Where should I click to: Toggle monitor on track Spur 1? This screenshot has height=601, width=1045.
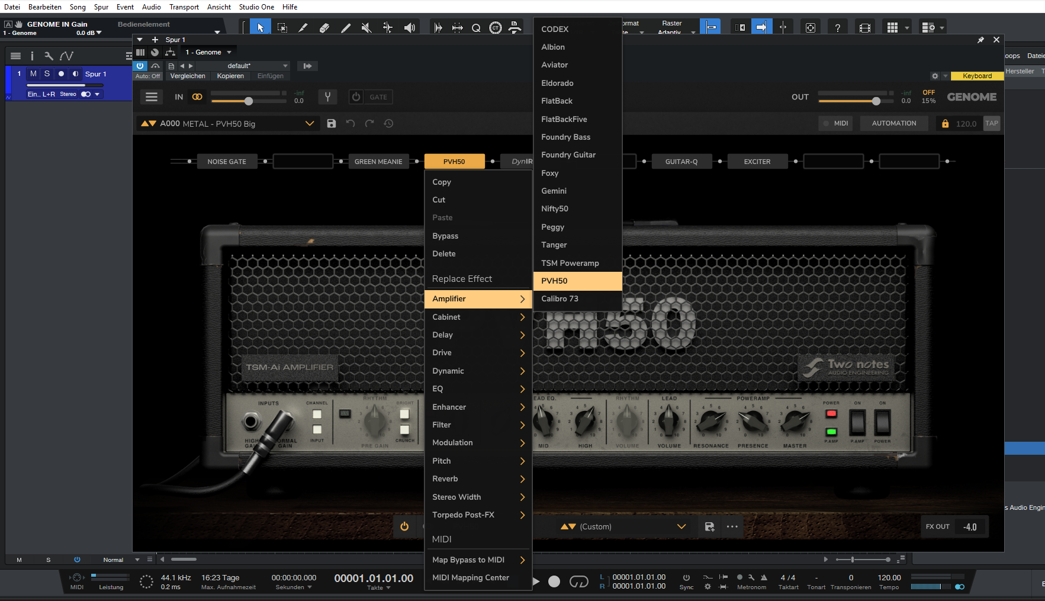pos(75,74)
